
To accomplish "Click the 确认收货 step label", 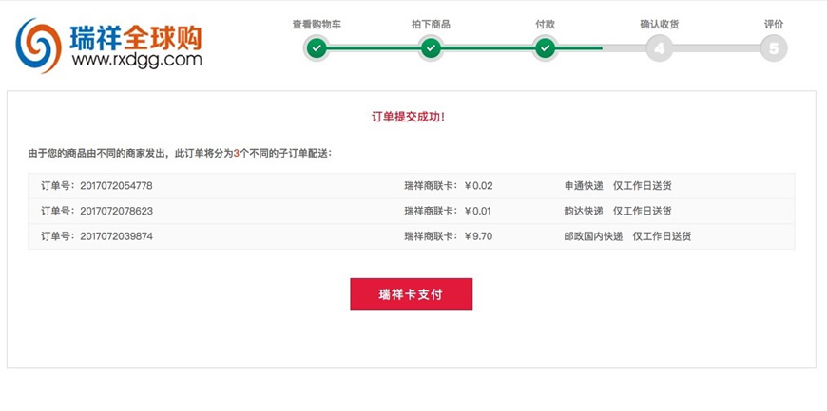I will coord(660,25).
